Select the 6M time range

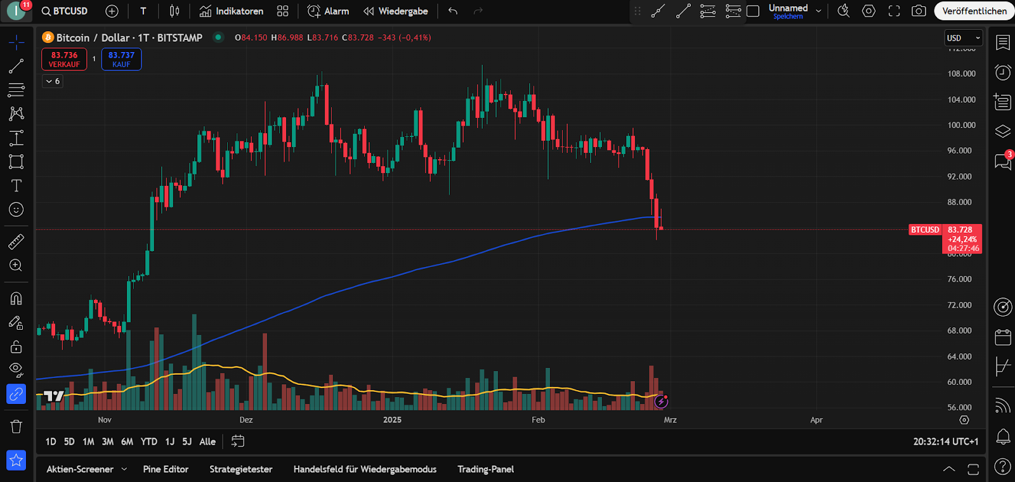pos(127,441)
